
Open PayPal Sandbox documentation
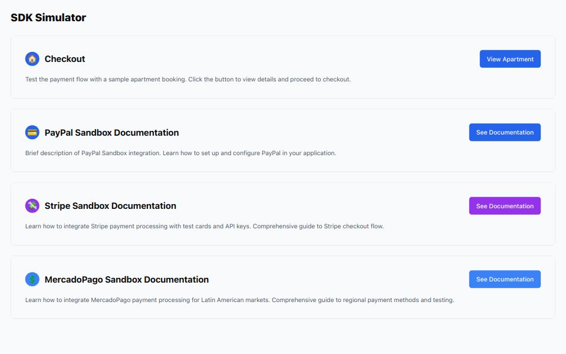pos(505,132)
